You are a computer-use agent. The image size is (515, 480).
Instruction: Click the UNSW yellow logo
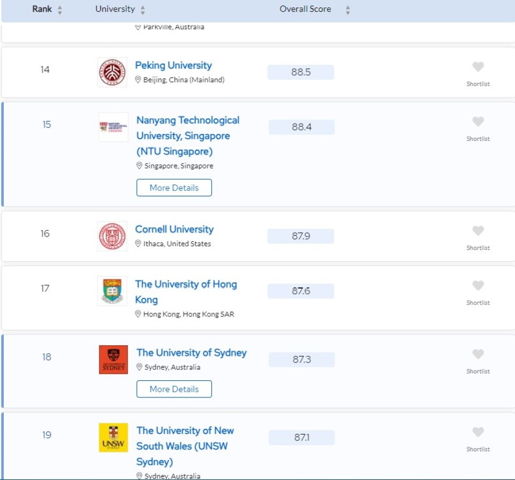click(114, 438)
